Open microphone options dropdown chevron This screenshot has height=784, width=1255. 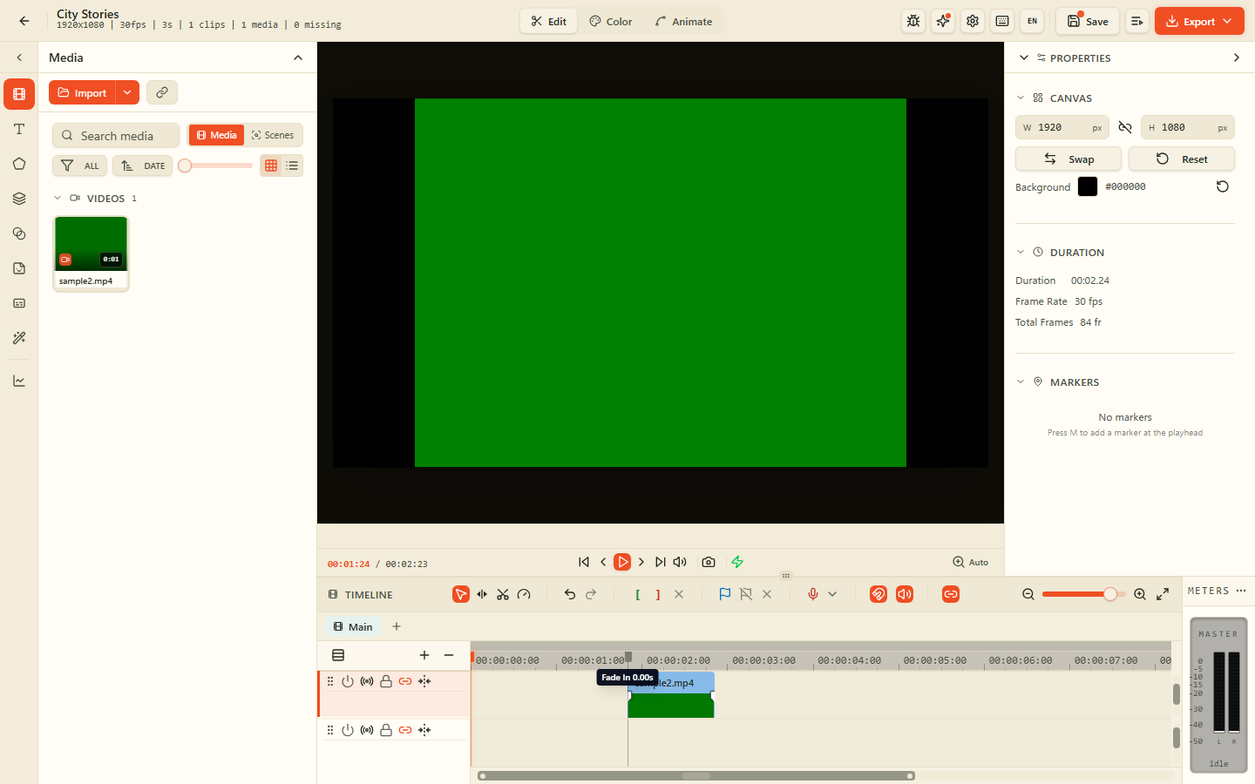click(832, 594)
